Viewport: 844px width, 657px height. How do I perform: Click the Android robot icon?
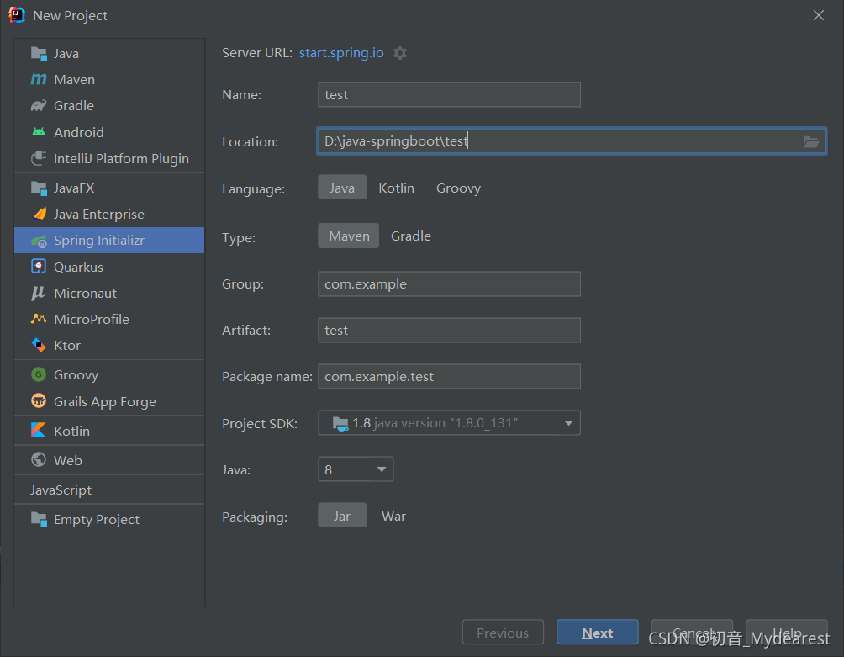click(x=39, y=132)
